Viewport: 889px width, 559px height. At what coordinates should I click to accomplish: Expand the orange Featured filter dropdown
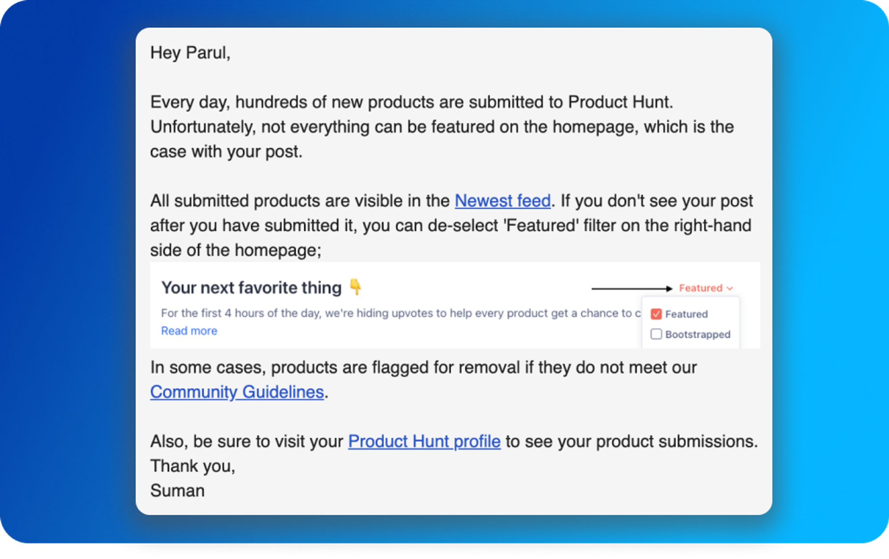[x=701, y=288]
